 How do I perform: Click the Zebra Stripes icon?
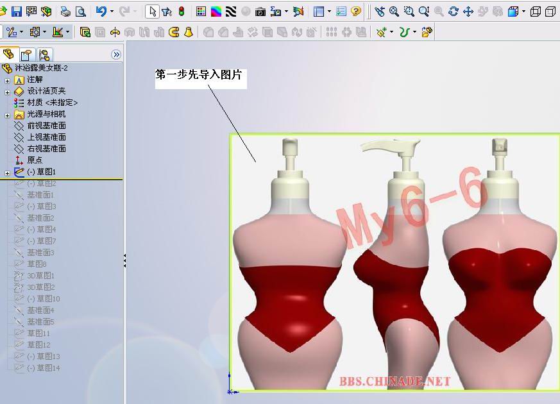pos(231,12)
